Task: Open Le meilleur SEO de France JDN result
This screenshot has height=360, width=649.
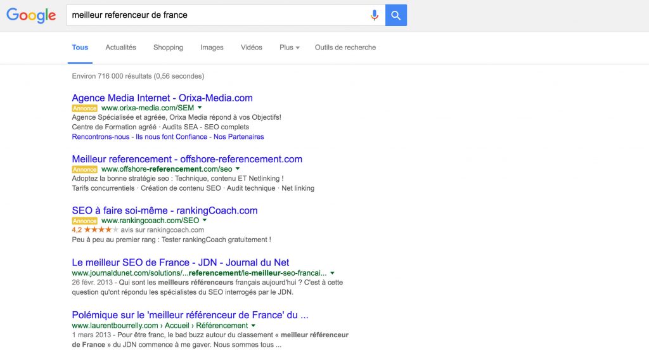Action: (181, 262)
